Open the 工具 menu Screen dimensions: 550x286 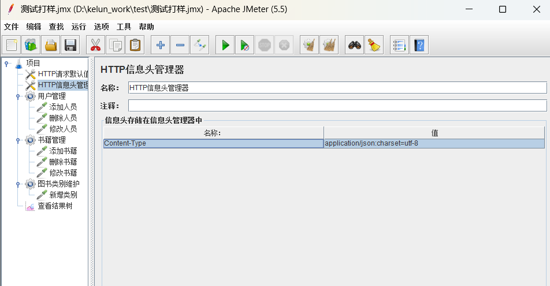(x=124, y=27)
